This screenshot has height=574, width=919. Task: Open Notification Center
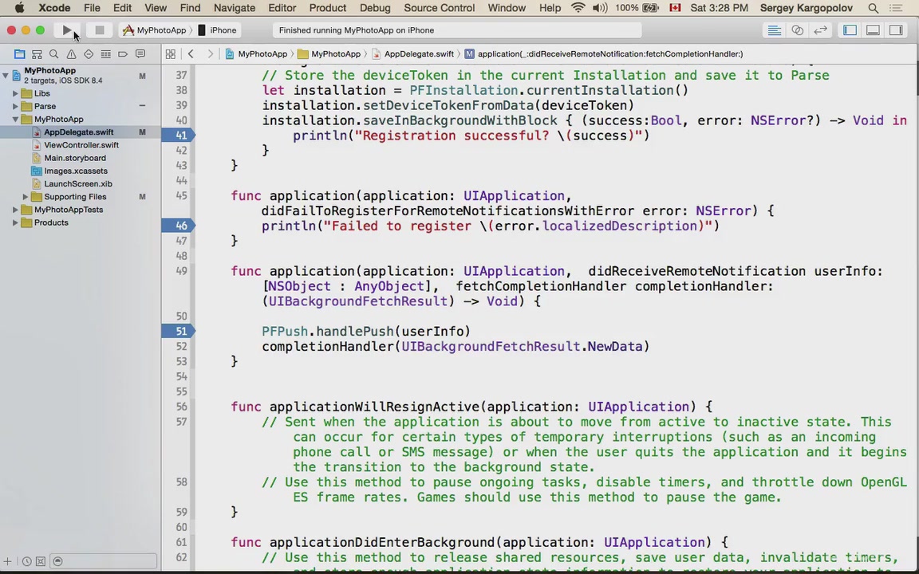[x=896, y=8]
